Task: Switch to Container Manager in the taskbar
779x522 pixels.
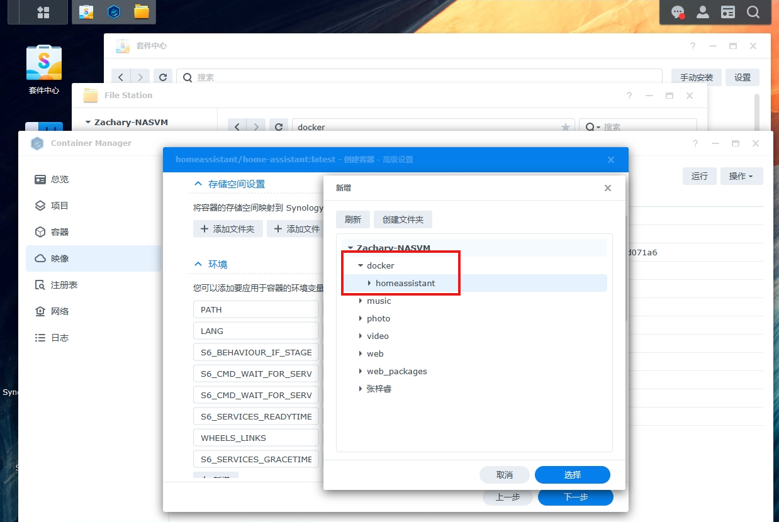Action: tap(114, 12)
